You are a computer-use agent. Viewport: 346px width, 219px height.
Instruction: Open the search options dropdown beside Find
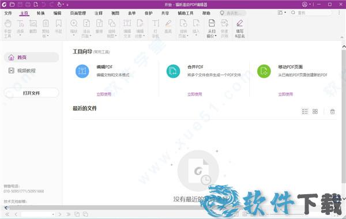pyautogui.click(x=282, y=13)
